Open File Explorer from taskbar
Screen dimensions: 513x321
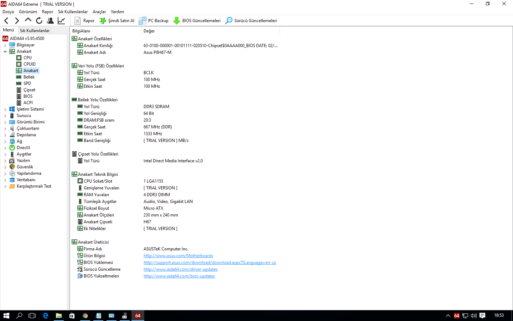coord(59,316)
